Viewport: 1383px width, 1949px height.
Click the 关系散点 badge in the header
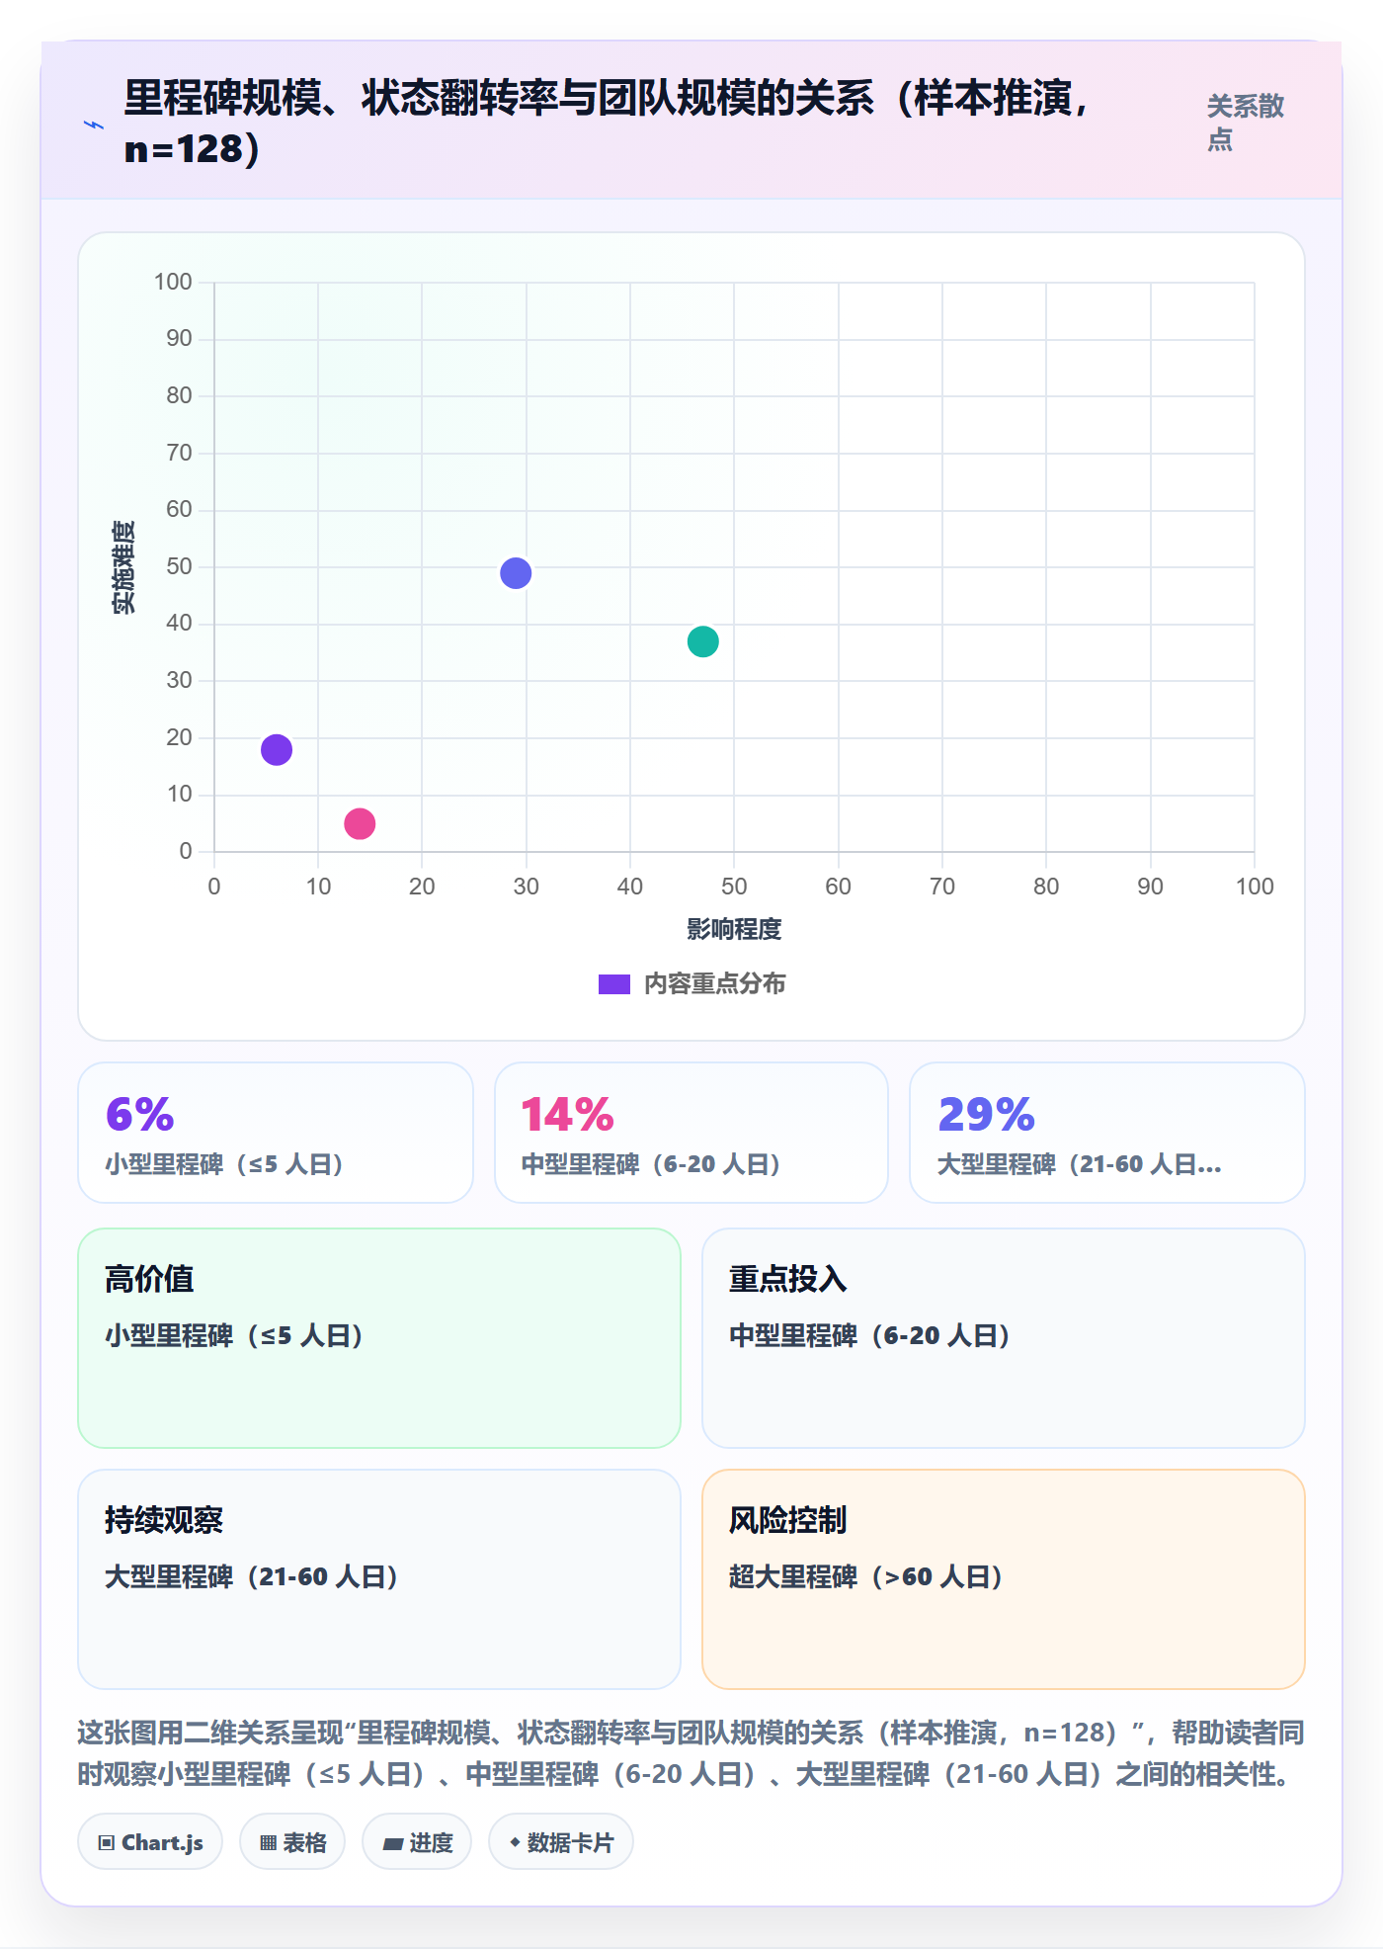pyautogui.click(x=1246, y=123)
